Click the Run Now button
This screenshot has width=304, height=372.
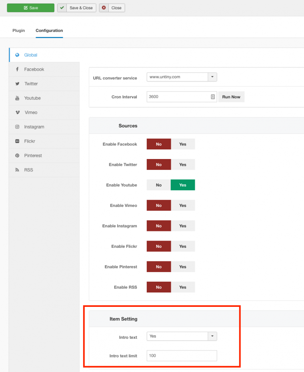click(x=231, y=97)
